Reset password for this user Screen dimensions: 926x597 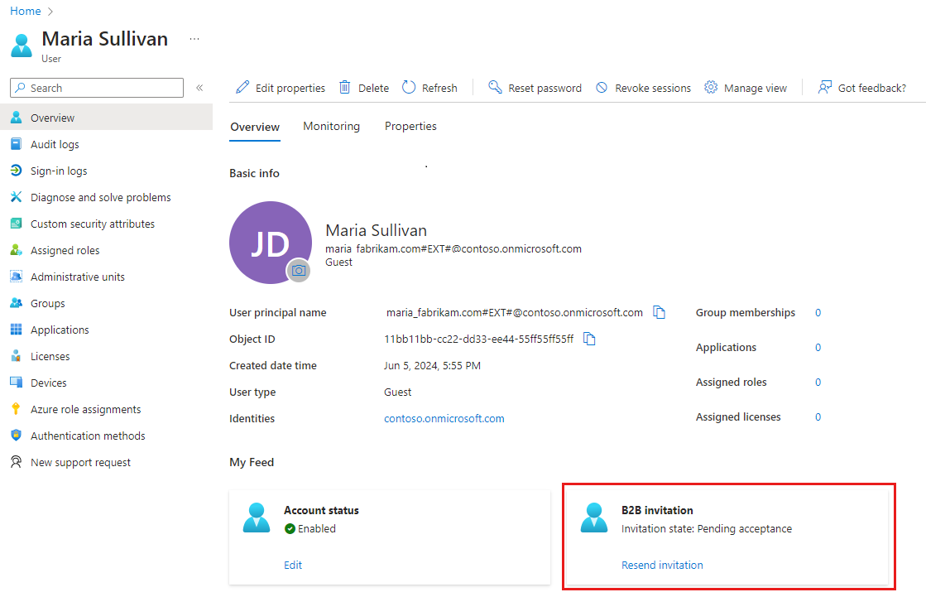coord(535,88)
